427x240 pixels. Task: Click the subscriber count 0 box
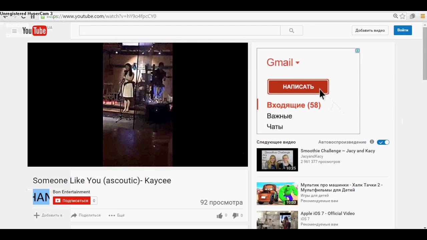coord(94,201)
